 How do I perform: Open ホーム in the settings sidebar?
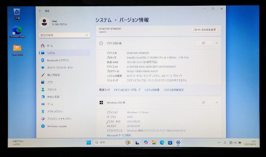click(65, 46)
